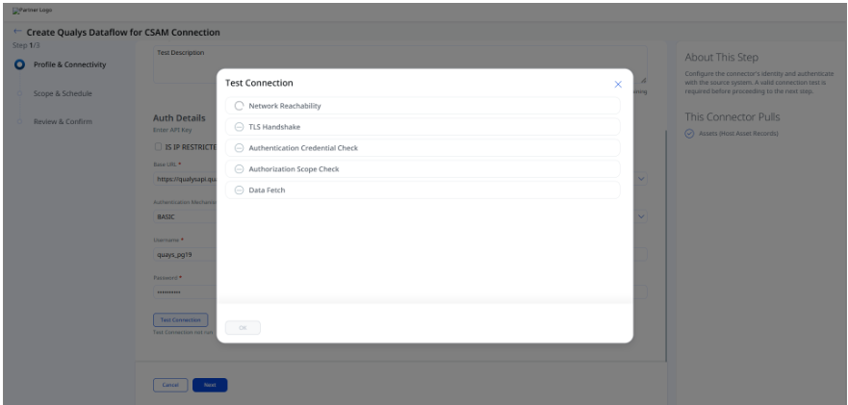Close the Test Connection dialog

pos(618,85)
